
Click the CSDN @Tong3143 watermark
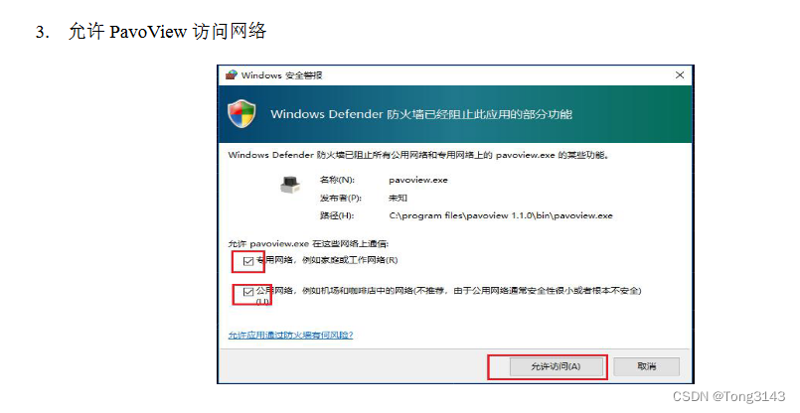pyautogui.click(x=729, y=396)
